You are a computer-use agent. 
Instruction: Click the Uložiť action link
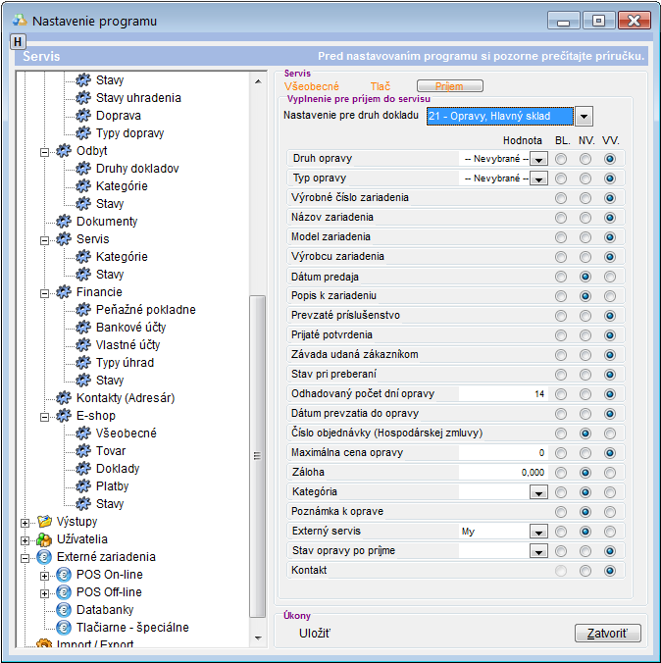[315, 633]
